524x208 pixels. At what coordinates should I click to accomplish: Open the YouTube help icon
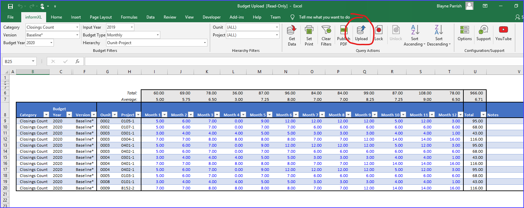[x=503, y=34]
